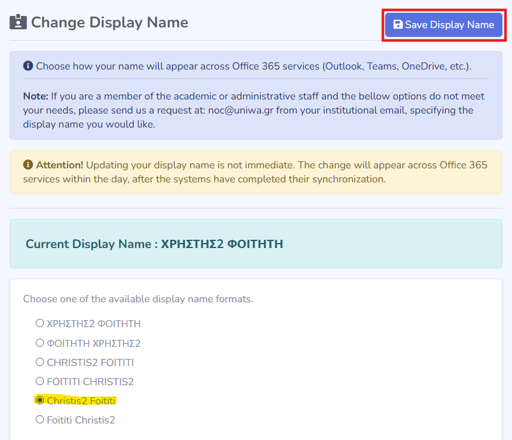Image resolution: width=512 pixels, height=440 pixels.
Task: Click the blue info icon in Office 365 notice
Action: point(28,66)
